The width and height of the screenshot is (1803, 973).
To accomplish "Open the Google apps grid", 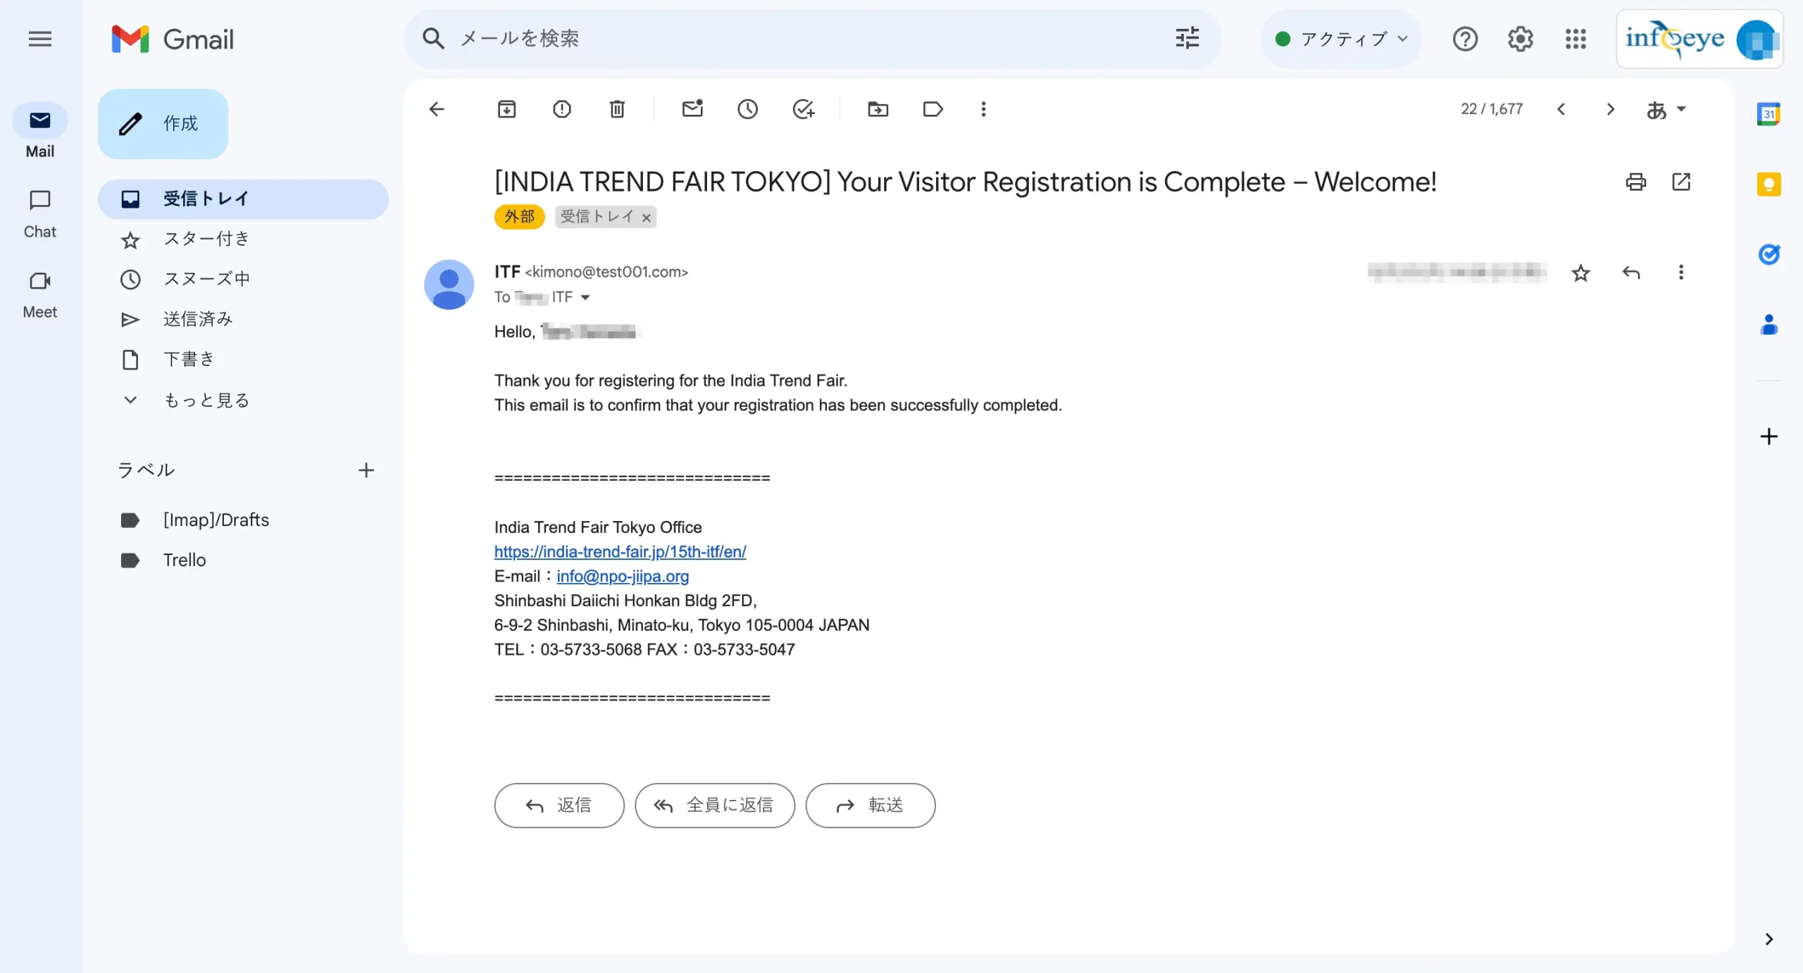I will (x=1576, y=39).
